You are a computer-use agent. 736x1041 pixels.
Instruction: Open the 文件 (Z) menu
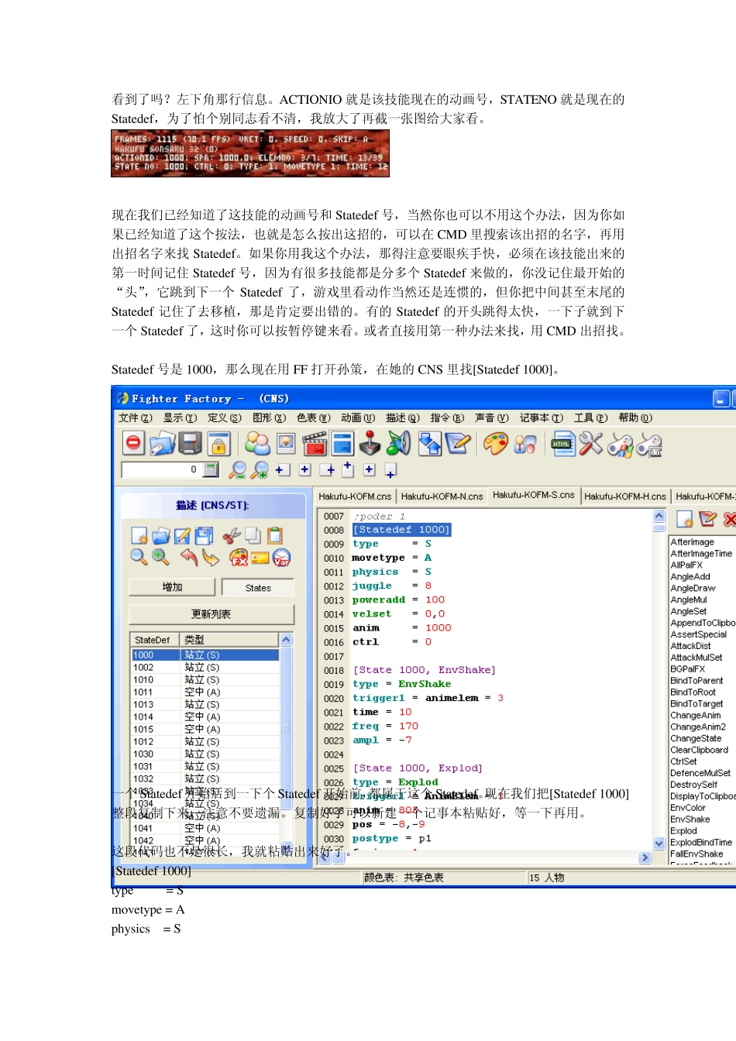coord(135,417)
